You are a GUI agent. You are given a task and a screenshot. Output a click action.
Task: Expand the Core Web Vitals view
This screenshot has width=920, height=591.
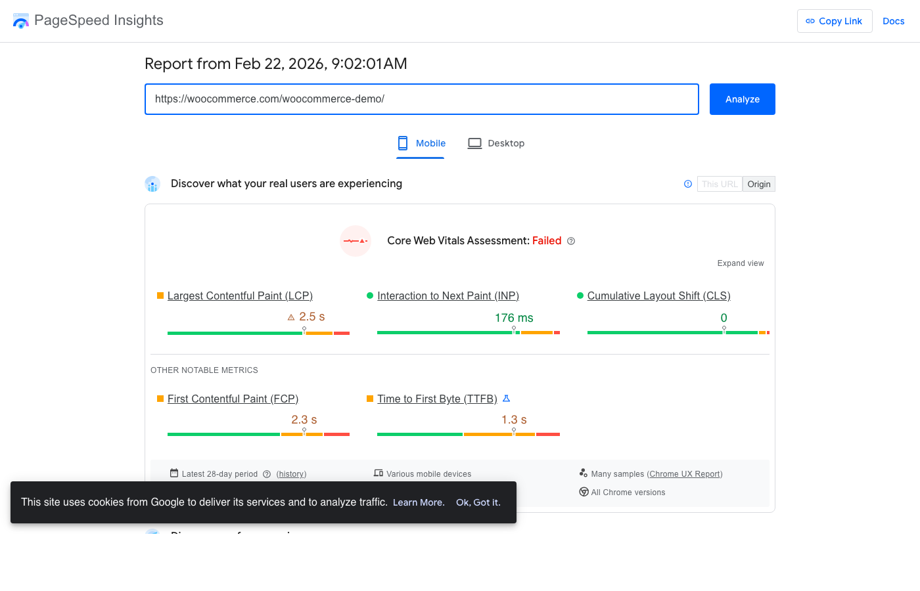tap(741, 263)
